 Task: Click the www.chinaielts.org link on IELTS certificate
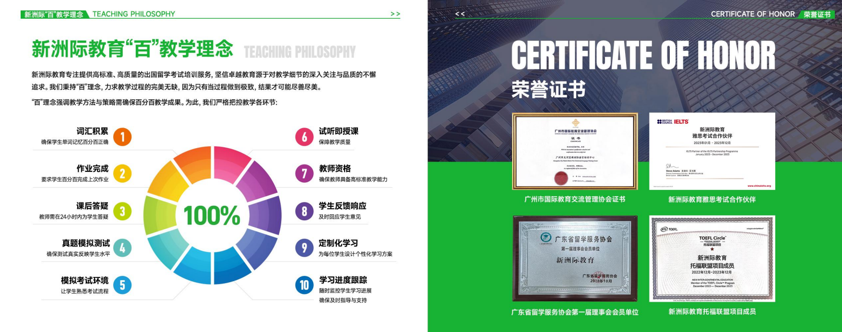[x=759, y=186]
